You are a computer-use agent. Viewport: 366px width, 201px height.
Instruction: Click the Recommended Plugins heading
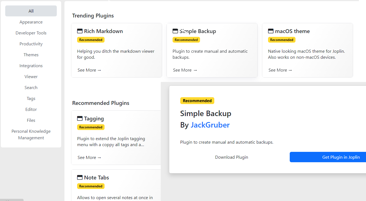pyautogui.click(x=101, y=103)
